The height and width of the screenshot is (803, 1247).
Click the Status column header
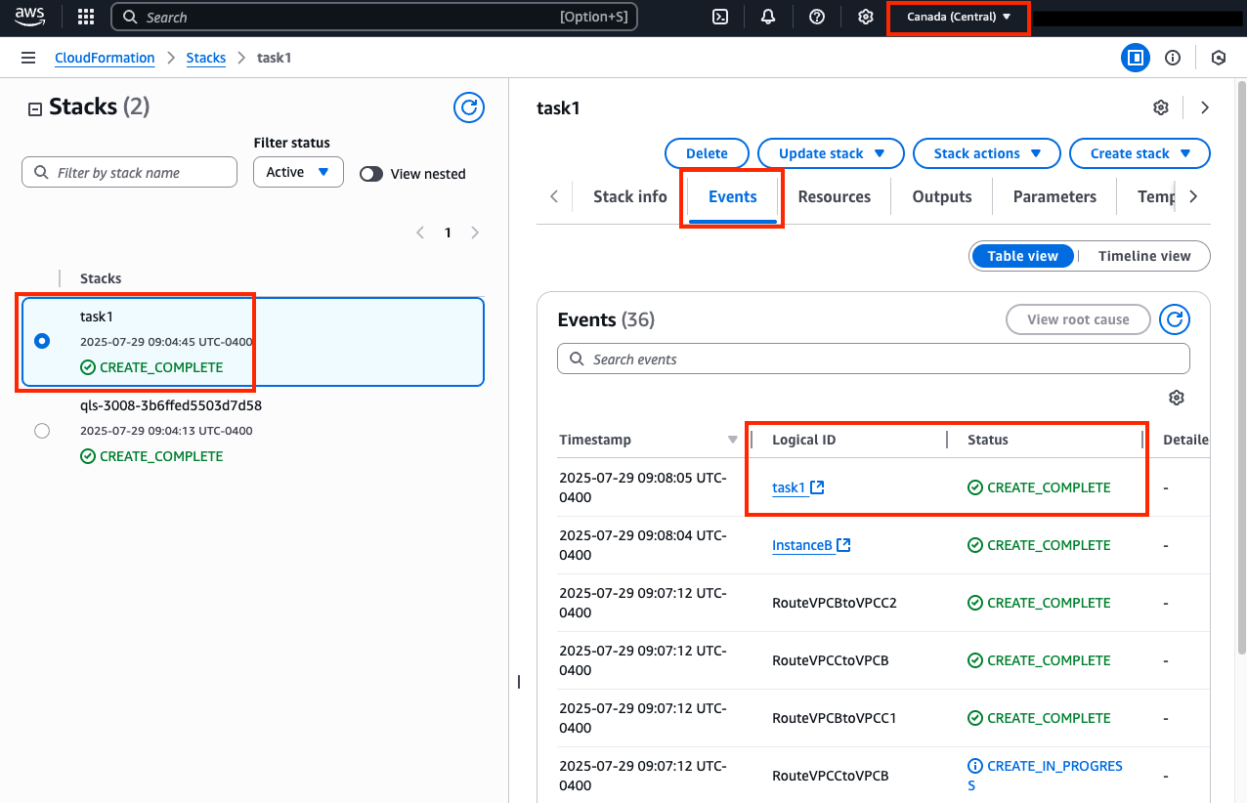pos(988,440)
